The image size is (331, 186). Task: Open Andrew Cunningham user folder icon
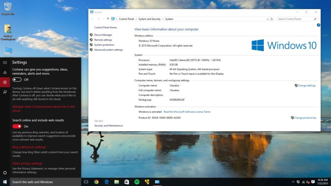[8, 32]
